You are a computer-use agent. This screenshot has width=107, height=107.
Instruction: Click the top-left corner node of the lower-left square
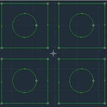click(x=2, y=59)
